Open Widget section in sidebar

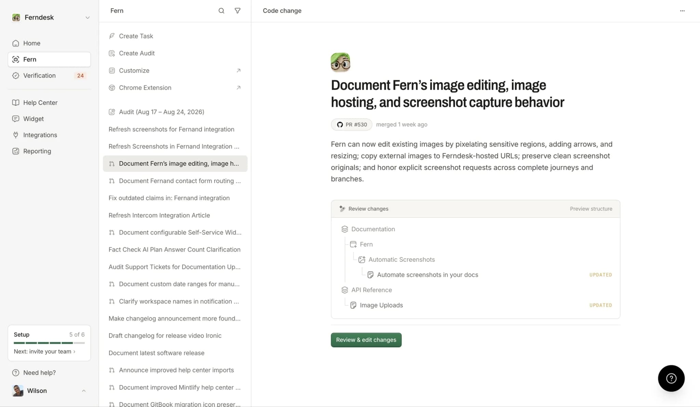(49, 119)
